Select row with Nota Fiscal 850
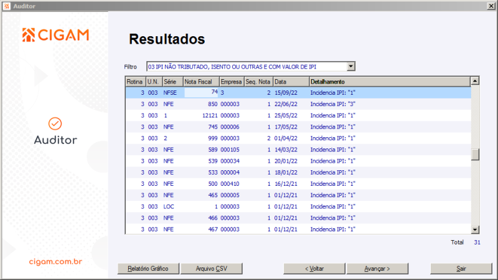The height and width of the screenshot is (280, 498). [298, 104]
